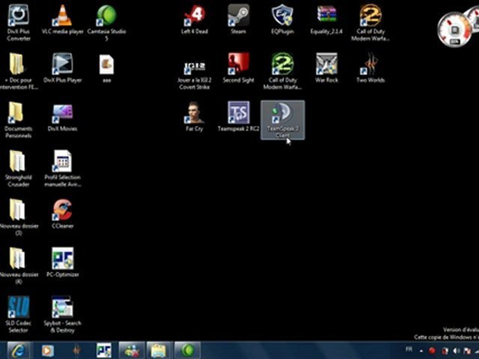This screenshot has height=359, width=479.
Task: Select the Steam desktop shortcut
Action: point(239,19)
